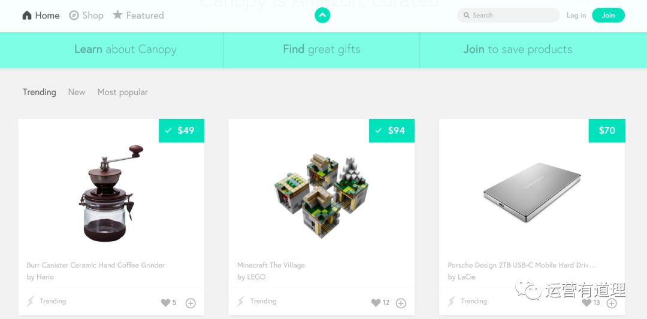Click the Home house icon
647x319 pixels.
27,15
